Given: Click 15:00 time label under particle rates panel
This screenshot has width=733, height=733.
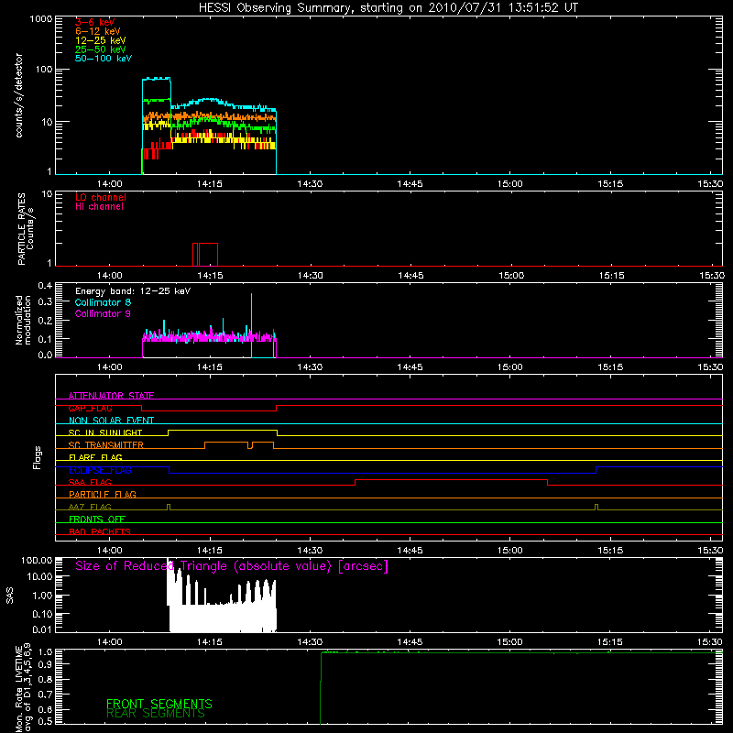Looking at the screenshot, I should (511, 276).
